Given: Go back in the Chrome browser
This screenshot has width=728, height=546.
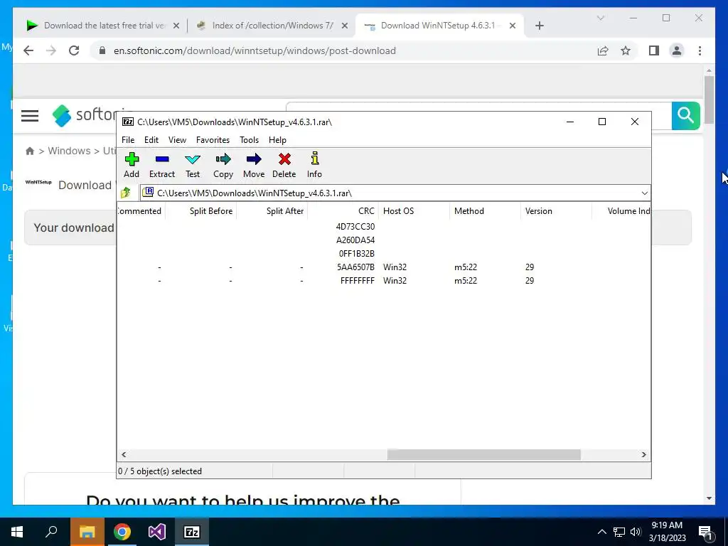Looking at the screenshot, I should [x=28, y=50].
